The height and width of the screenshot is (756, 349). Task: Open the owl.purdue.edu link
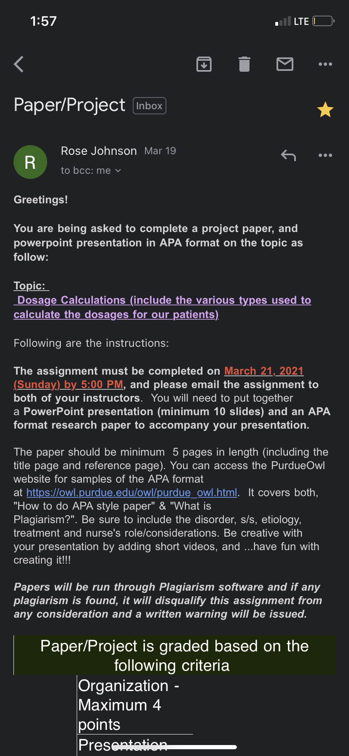[132, 492]
